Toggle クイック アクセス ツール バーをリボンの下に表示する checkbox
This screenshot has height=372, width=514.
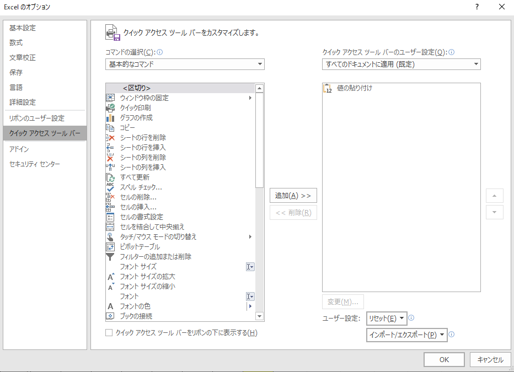click(x=109, y=333)
